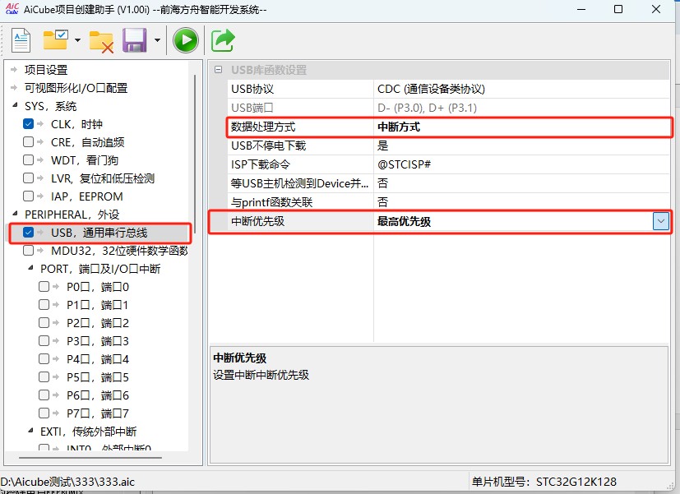Collapse the PERIPHERAL, 外设 node
680x494 pixels.
click(15, 214)
